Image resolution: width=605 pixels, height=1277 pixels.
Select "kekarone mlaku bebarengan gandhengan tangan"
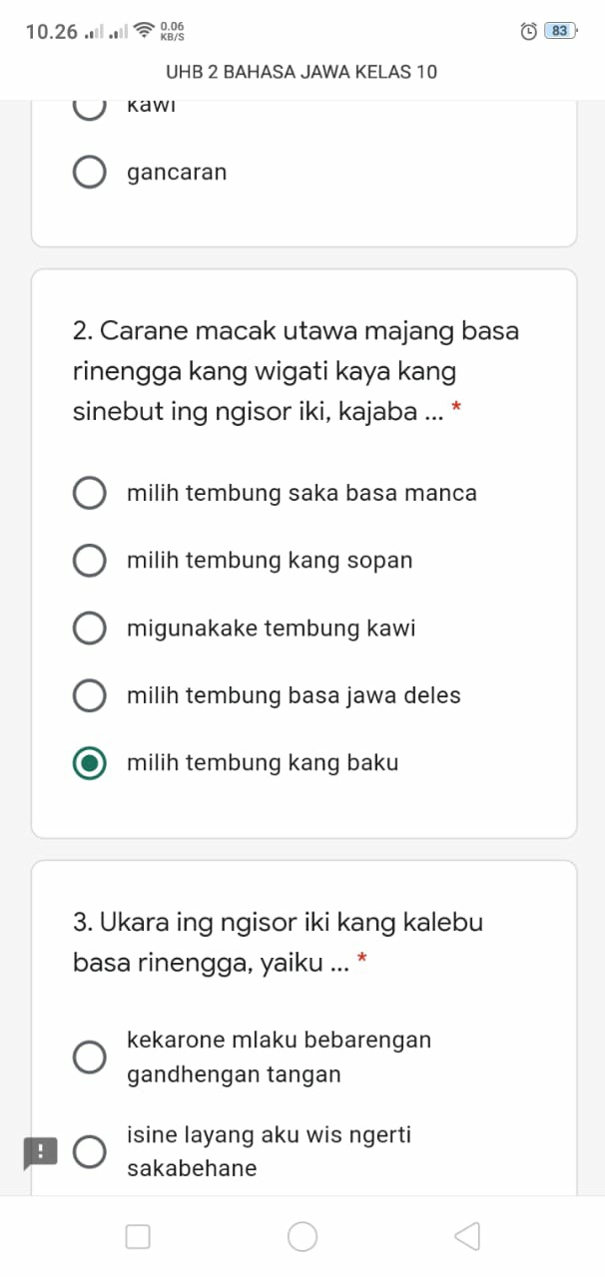coord(90,1058)
